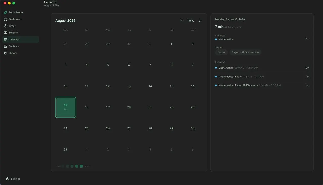This screenshot has height=185, width=323.
Task: Open the Subjects page
Action: (20, 33)
